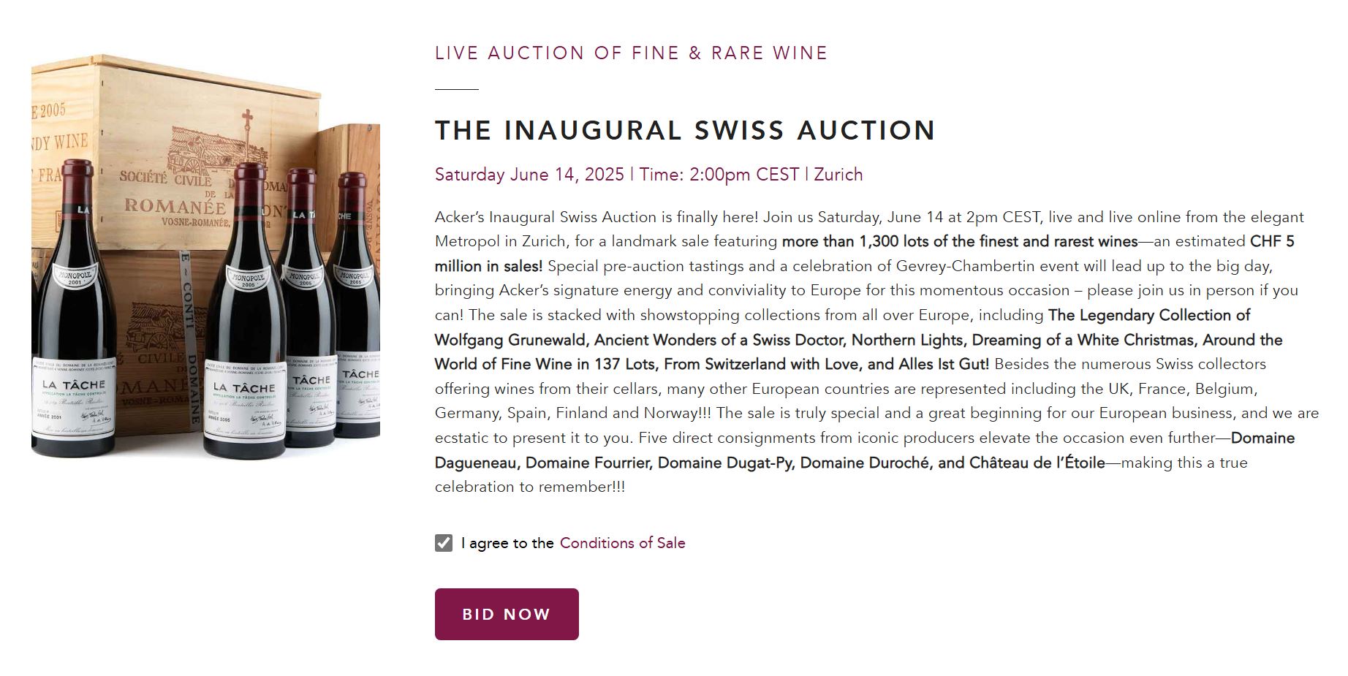Open the Conditions of Sale link
This screenshot has width=1348, height=676.
(x=622, y=543)
